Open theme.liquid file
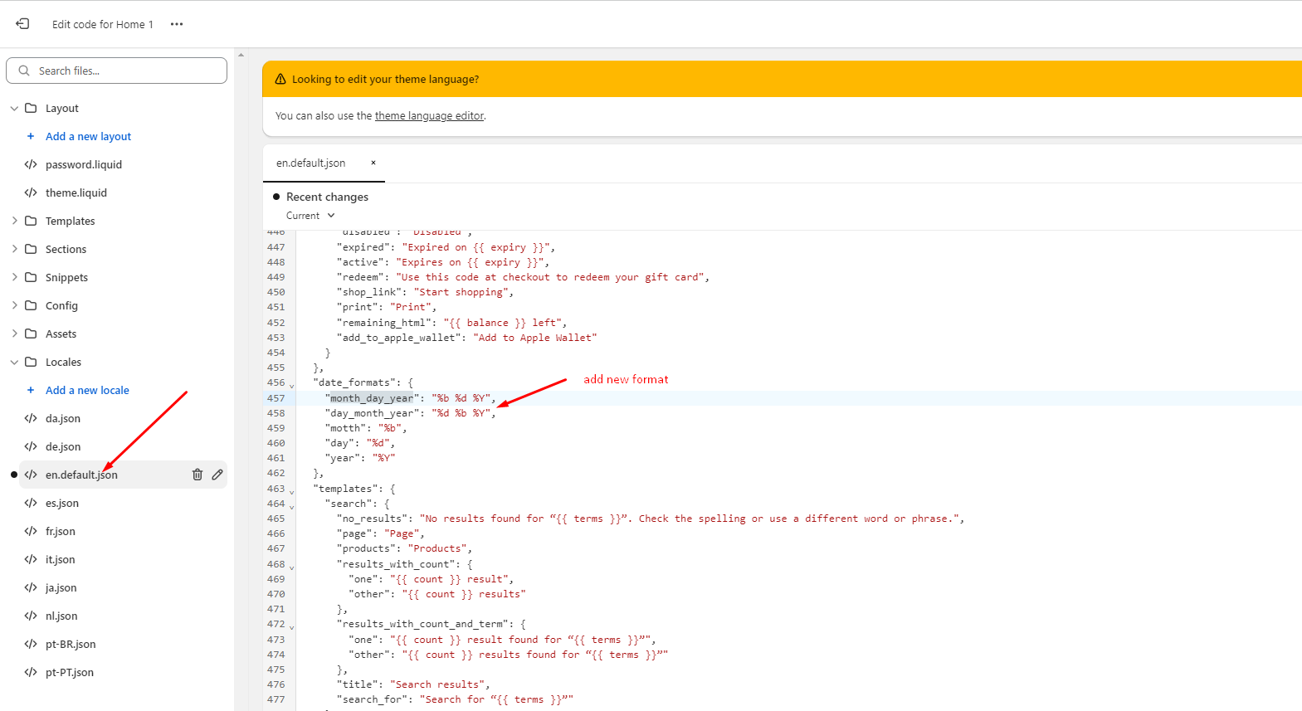This screenshot has height=711, width=1302. pos(76,192)
